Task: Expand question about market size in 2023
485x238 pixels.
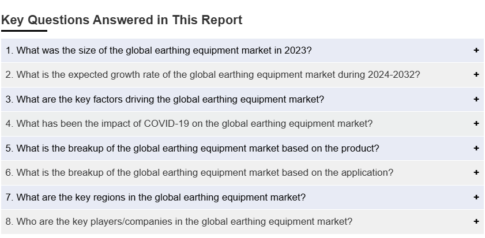Action: tap(242, 50)
